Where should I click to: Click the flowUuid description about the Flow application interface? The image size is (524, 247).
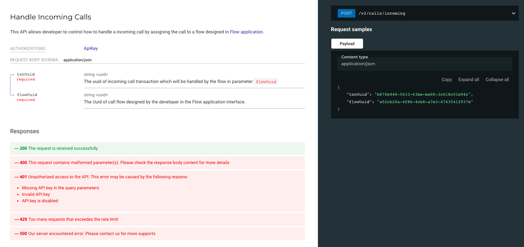(164, 102)
